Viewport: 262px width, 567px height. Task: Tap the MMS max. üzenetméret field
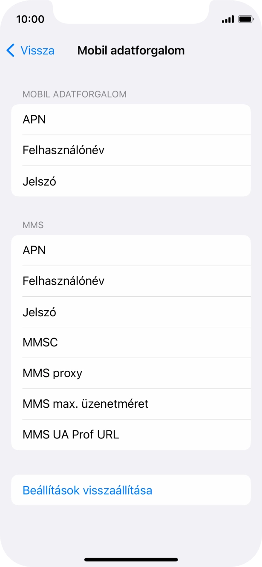coord(131,404)
